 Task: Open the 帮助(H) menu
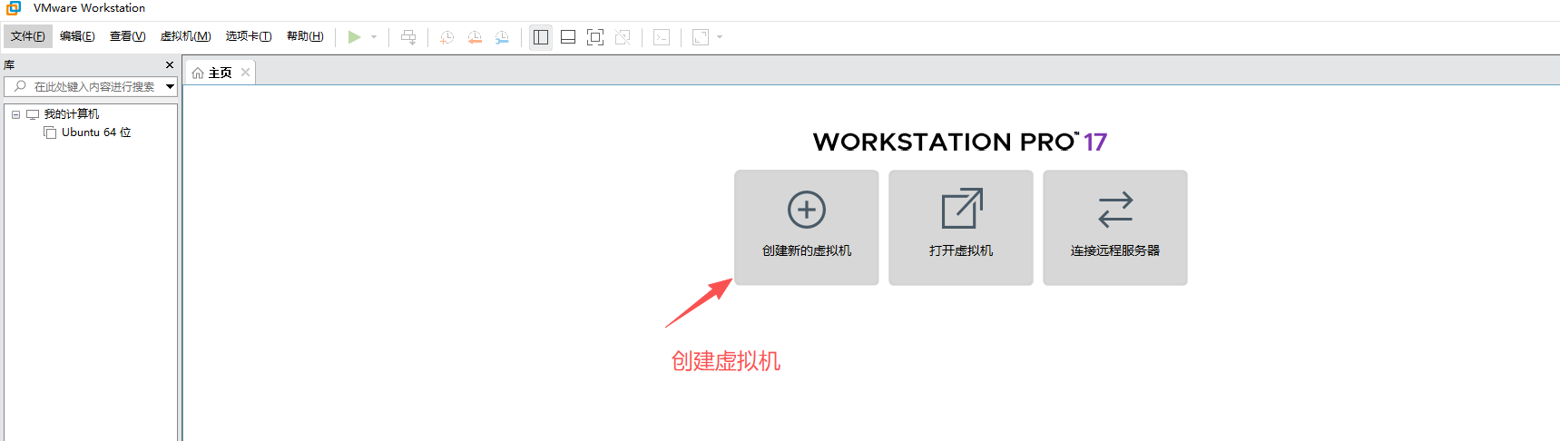point(305,36)
